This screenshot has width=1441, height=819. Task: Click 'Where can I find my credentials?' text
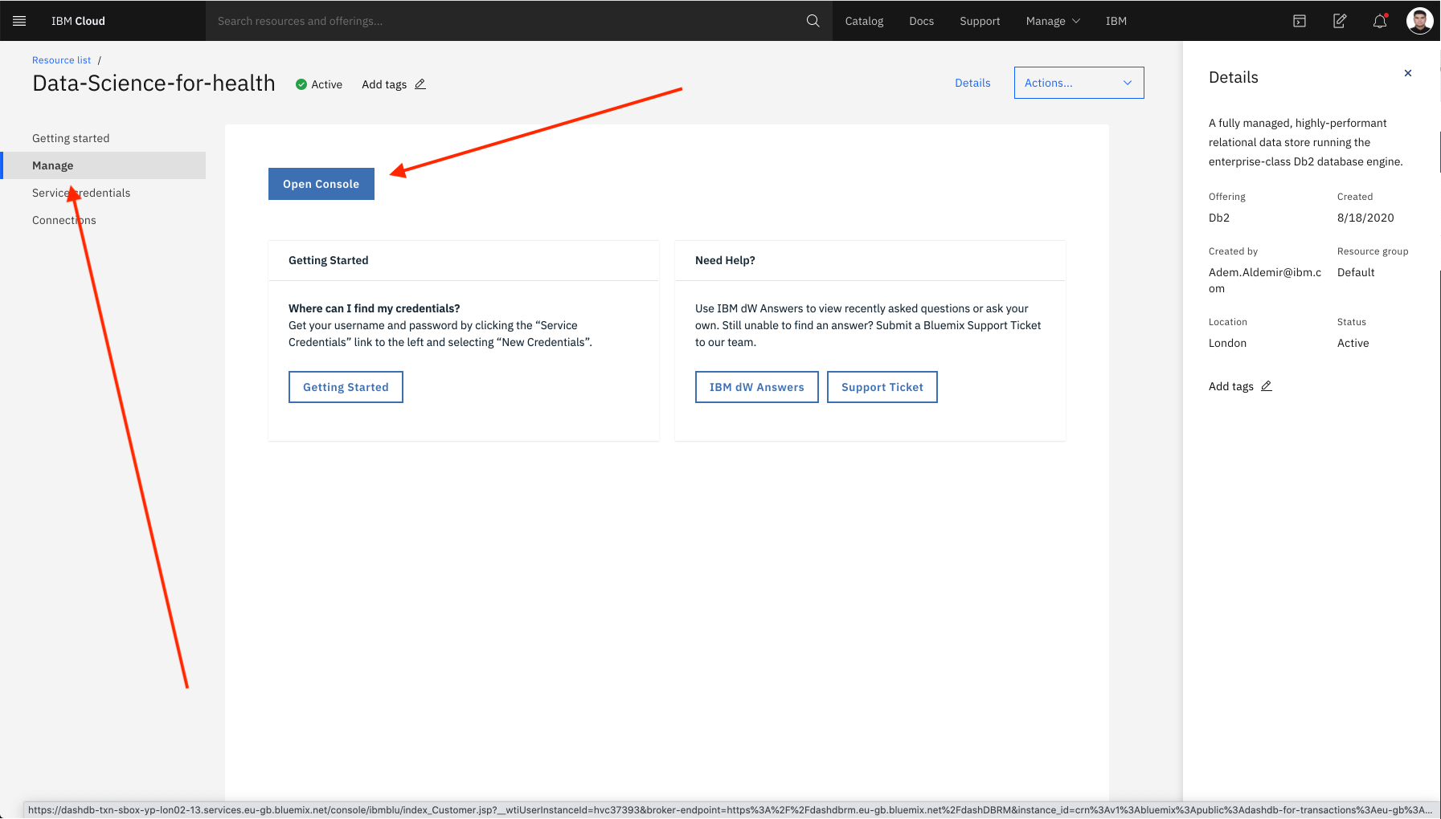pos(374,308)
